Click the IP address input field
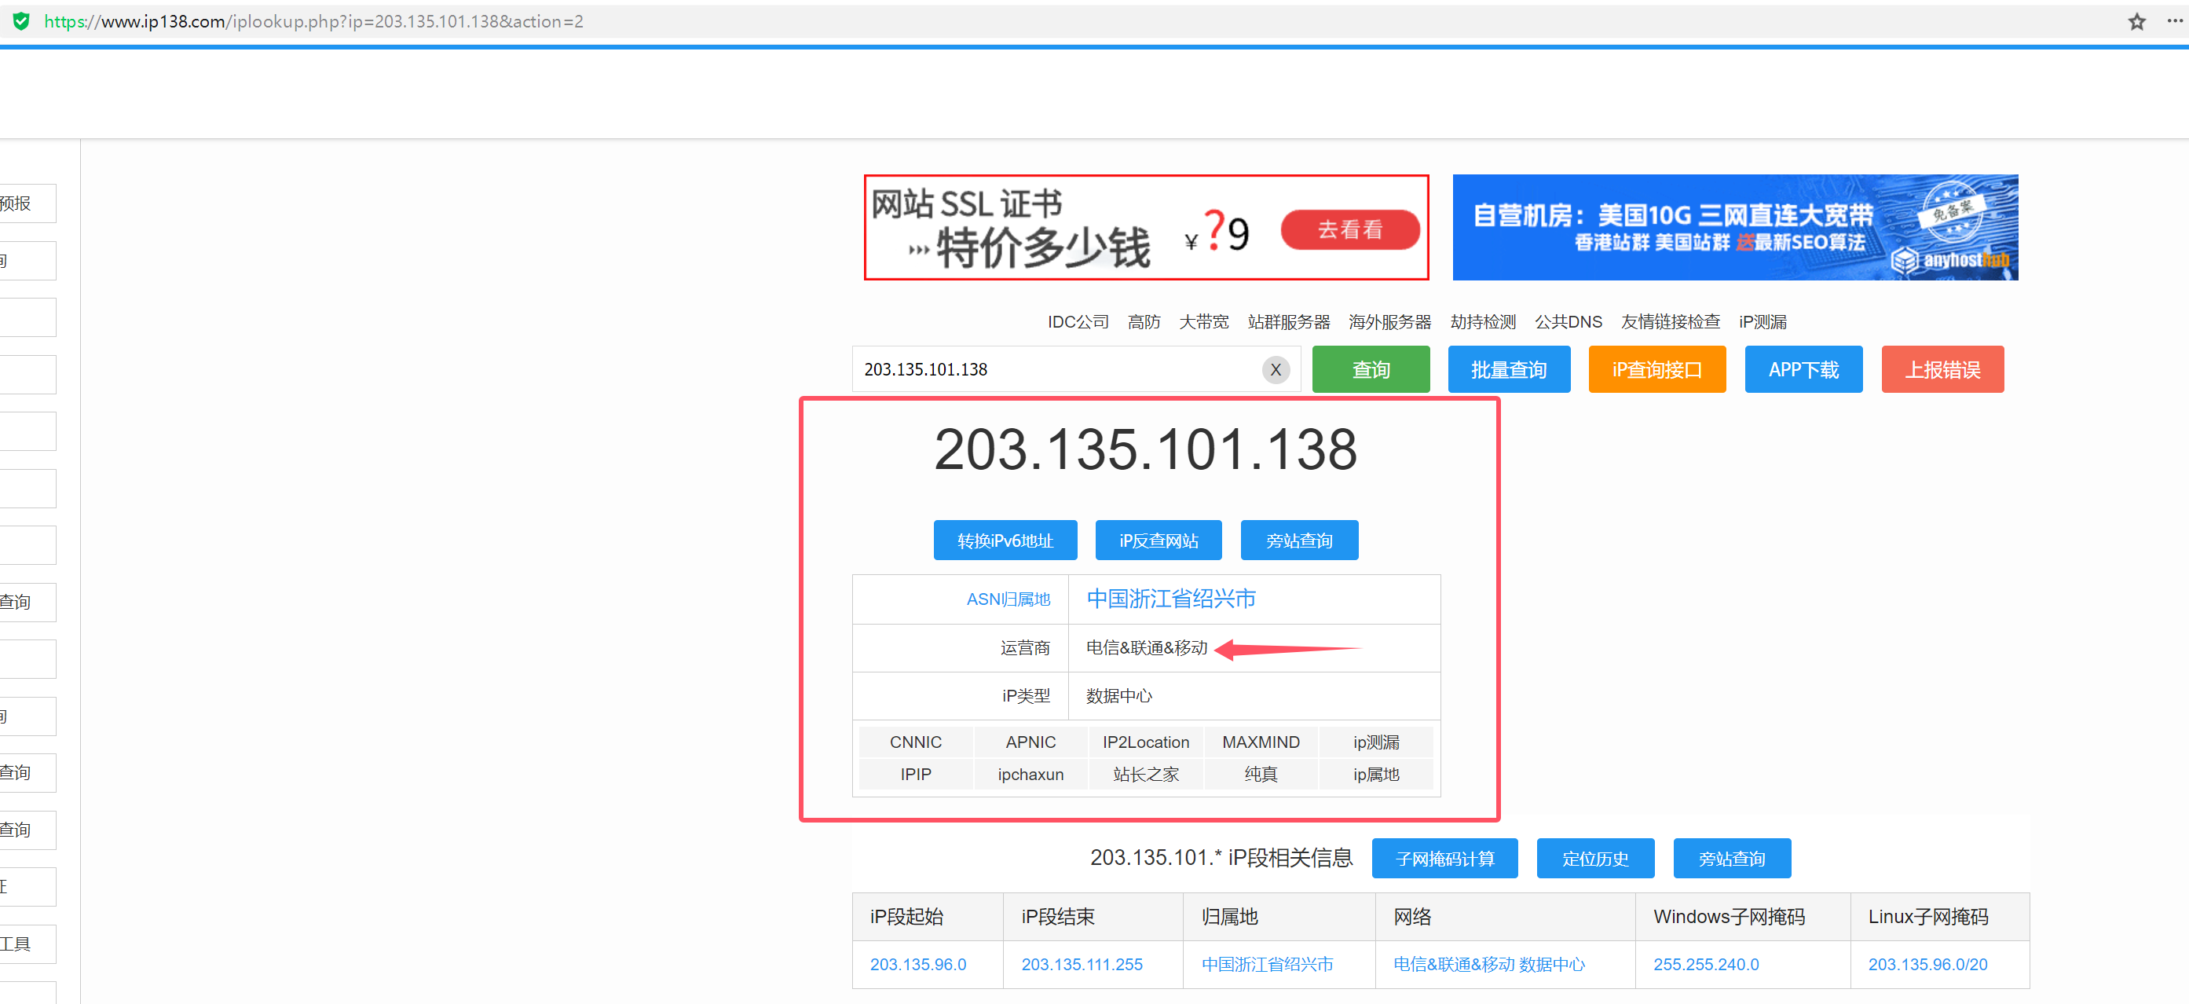Screen dimensions: 2189x1004 click(1054, 369)
